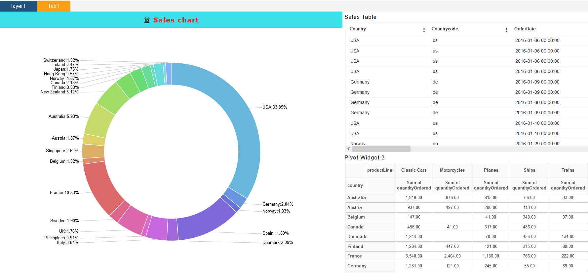Viewport: 588px width, 273px height.
Task: Click the Sales chart title text
Action: 176,20
